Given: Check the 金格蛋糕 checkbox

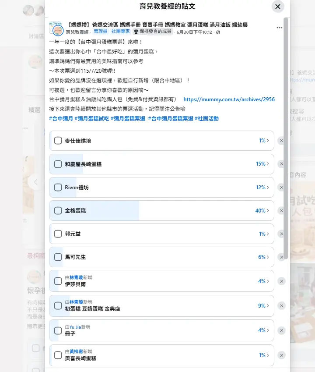Looking at the screenshot, I should coord(58,211).
